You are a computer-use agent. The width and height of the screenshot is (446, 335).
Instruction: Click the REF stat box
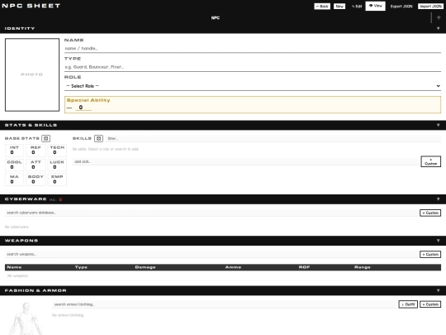[x=36, y=150]
